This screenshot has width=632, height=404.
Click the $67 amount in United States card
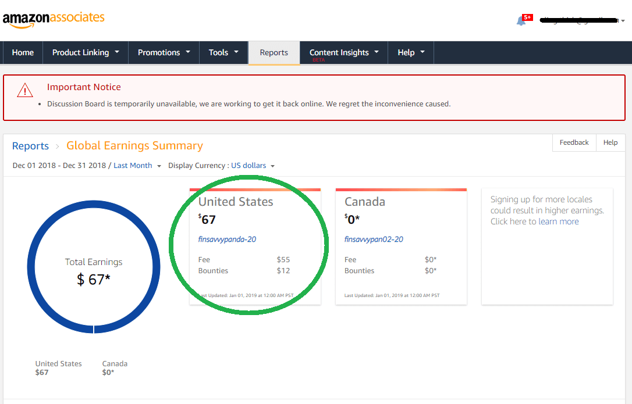tap(207, 219)
